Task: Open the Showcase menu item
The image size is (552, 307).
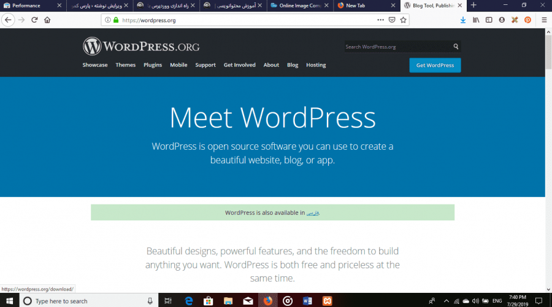Action: (95, 65)
